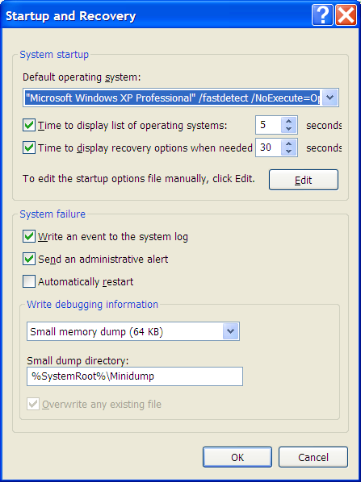361x482 pixels.
Task: Toggle Time to display list of operating systems
Action: pos(29,126)
